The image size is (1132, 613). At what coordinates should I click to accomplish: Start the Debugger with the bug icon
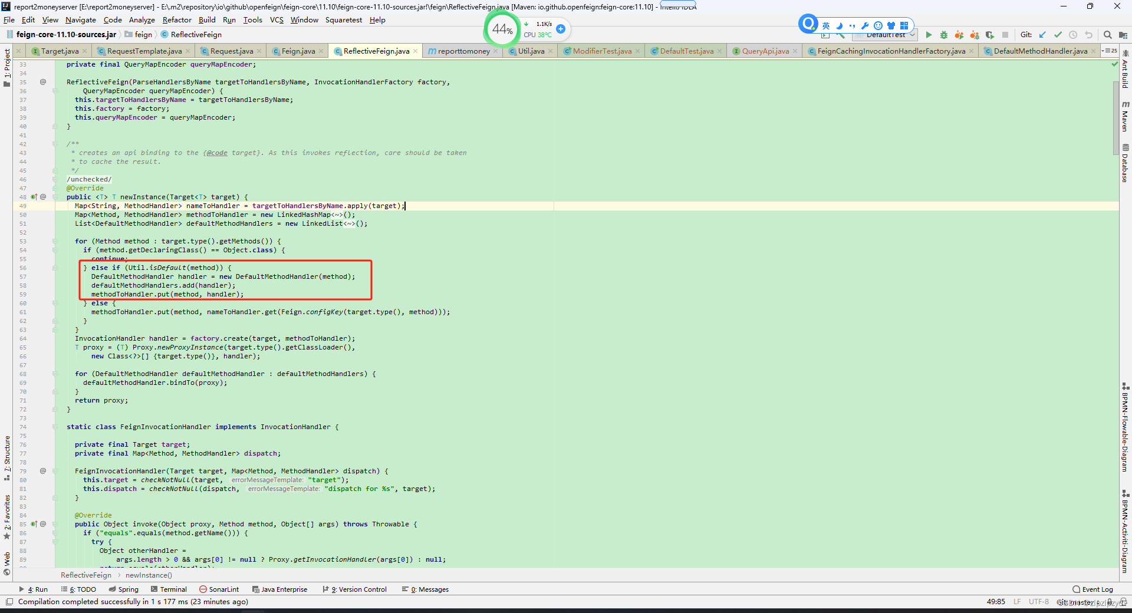[944, 35]
